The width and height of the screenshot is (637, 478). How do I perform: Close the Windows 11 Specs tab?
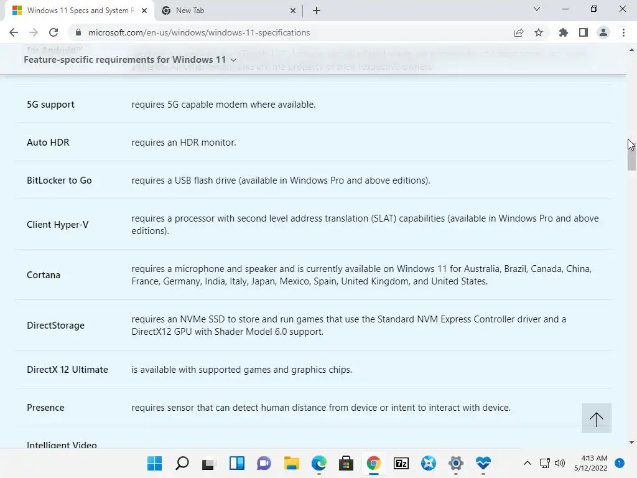pyautogui.click(x=144, y=11)
